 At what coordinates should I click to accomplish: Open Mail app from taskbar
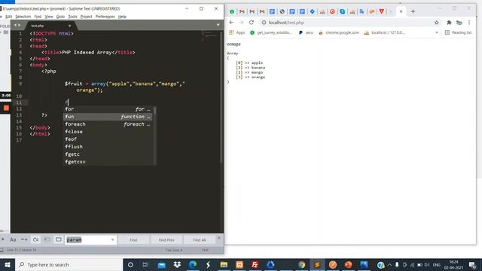tap(161, 264)
